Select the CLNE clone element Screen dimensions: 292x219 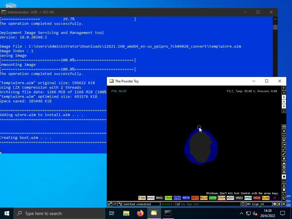(x=266, y=198)
